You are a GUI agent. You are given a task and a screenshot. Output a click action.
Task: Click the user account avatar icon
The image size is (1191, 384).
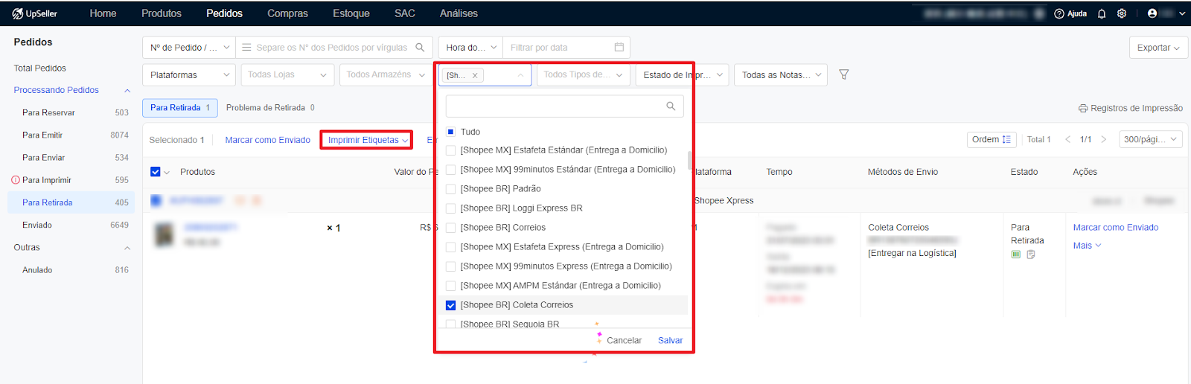[x=1152, y=13]
